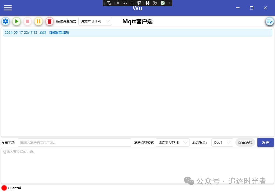275x192 pixels.
Task: Enable the 保留消息 retain message option
Action: click(x=245, y=142)
